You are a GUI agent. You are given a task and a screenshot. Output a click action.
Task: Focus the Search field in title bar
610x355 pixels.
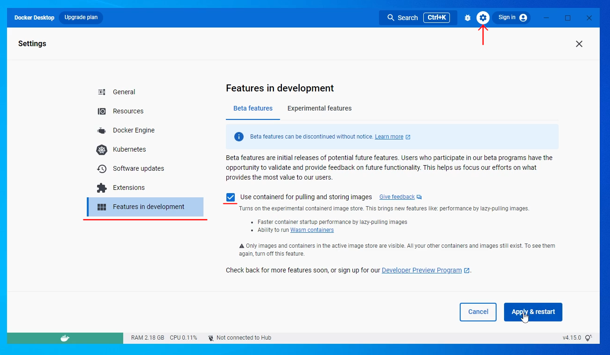click(418, 18)
